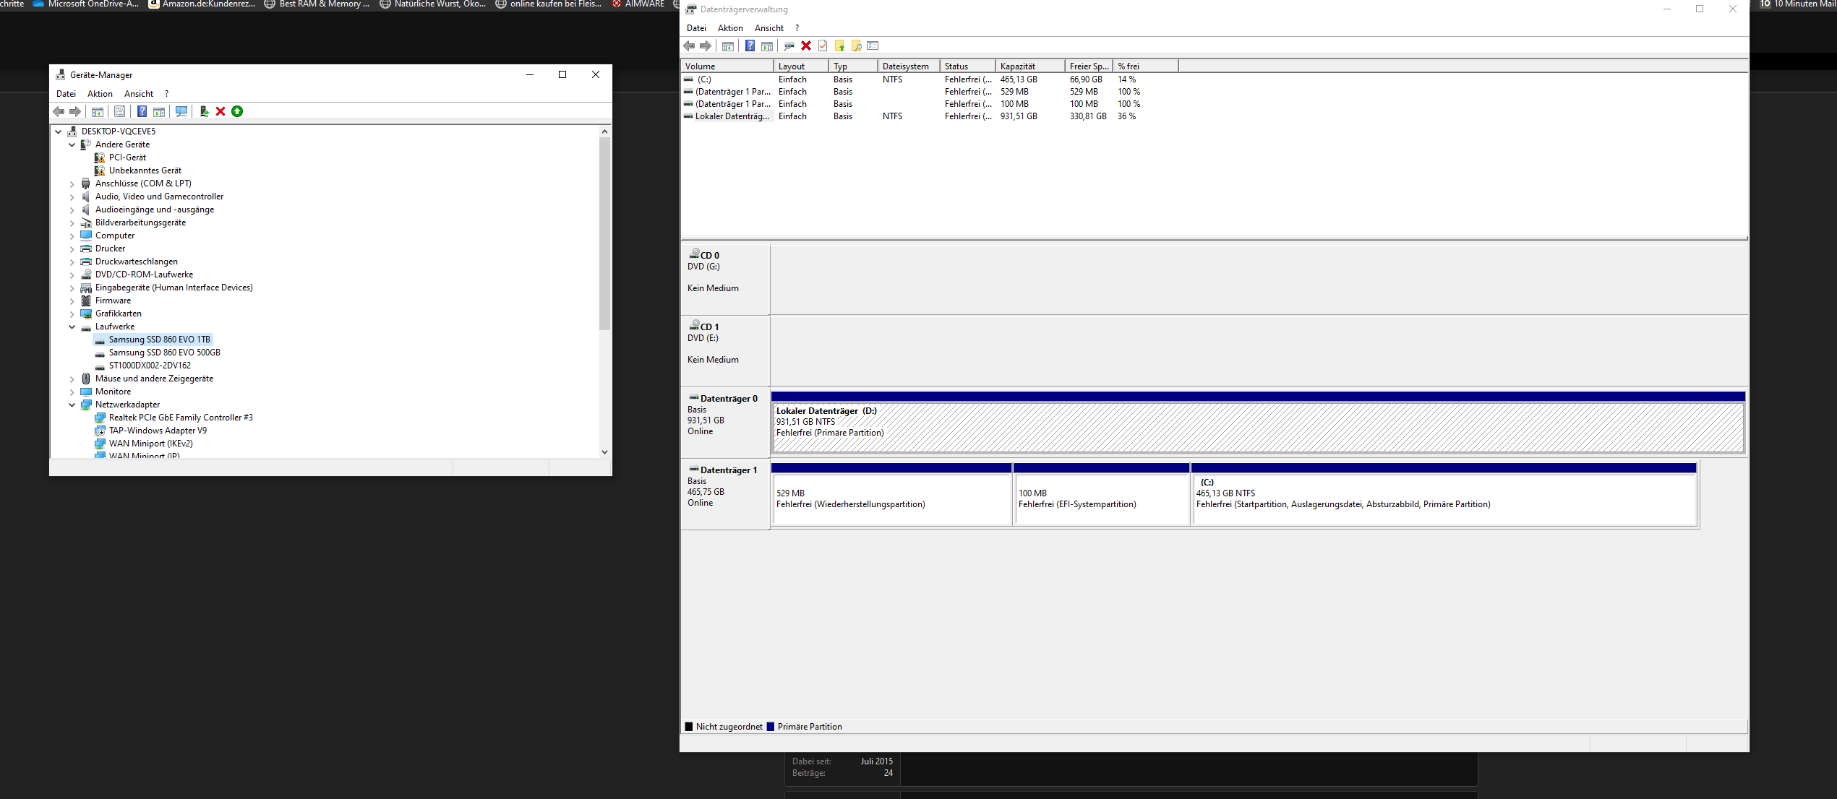1837x799 pixels.
Task: Click the red X delete icon in Datenträgerverwaltung
Action: click(806, 46)
